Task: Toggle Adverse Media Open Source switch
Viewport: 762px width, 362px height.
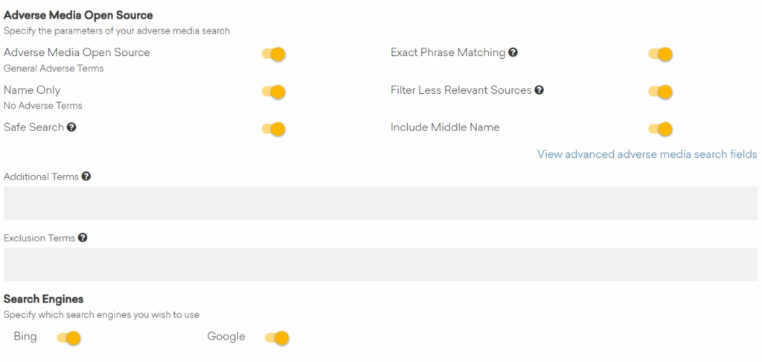Action: tap(274, 54)
